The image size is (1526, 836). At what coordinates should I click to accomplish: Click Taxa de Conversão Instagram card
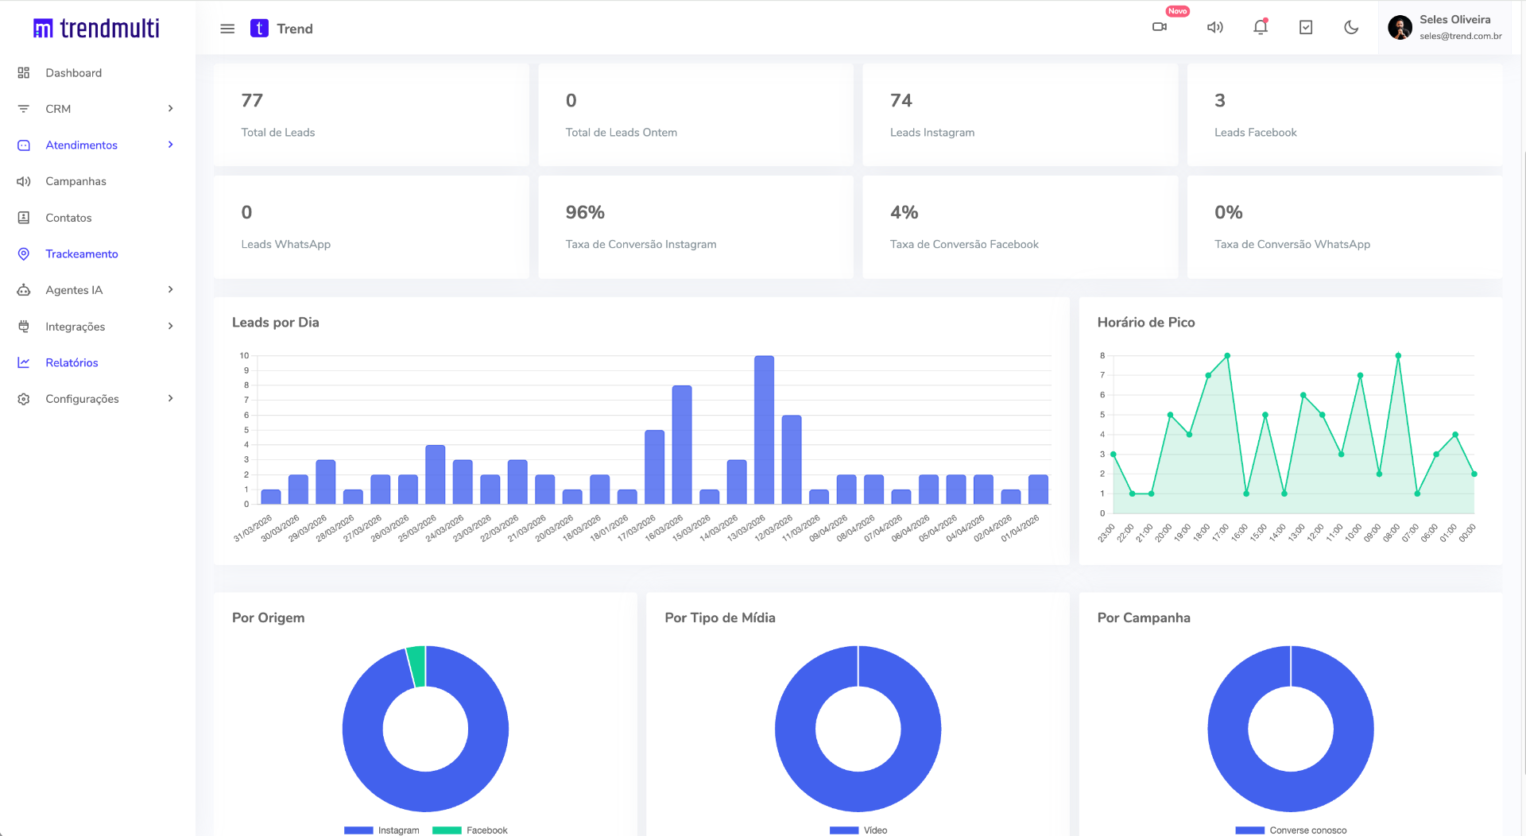[695, 226]
